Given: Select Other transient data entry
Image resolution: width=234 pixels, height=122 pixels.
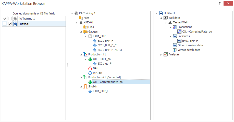Looking at the screenshot, I should [190, 45].
